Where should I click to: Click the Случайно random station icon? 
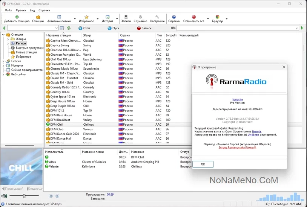(x=140, y=17)
